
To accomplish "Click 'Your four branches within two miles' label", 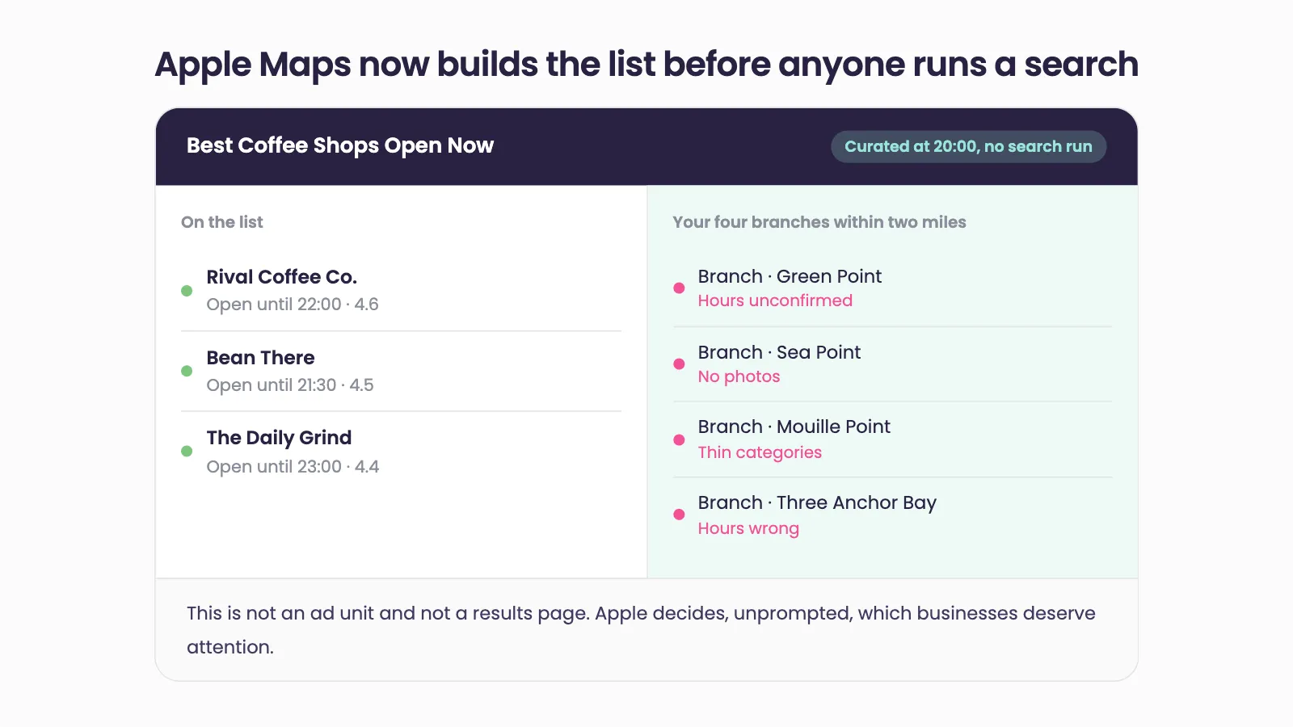I will click(819, 222).
